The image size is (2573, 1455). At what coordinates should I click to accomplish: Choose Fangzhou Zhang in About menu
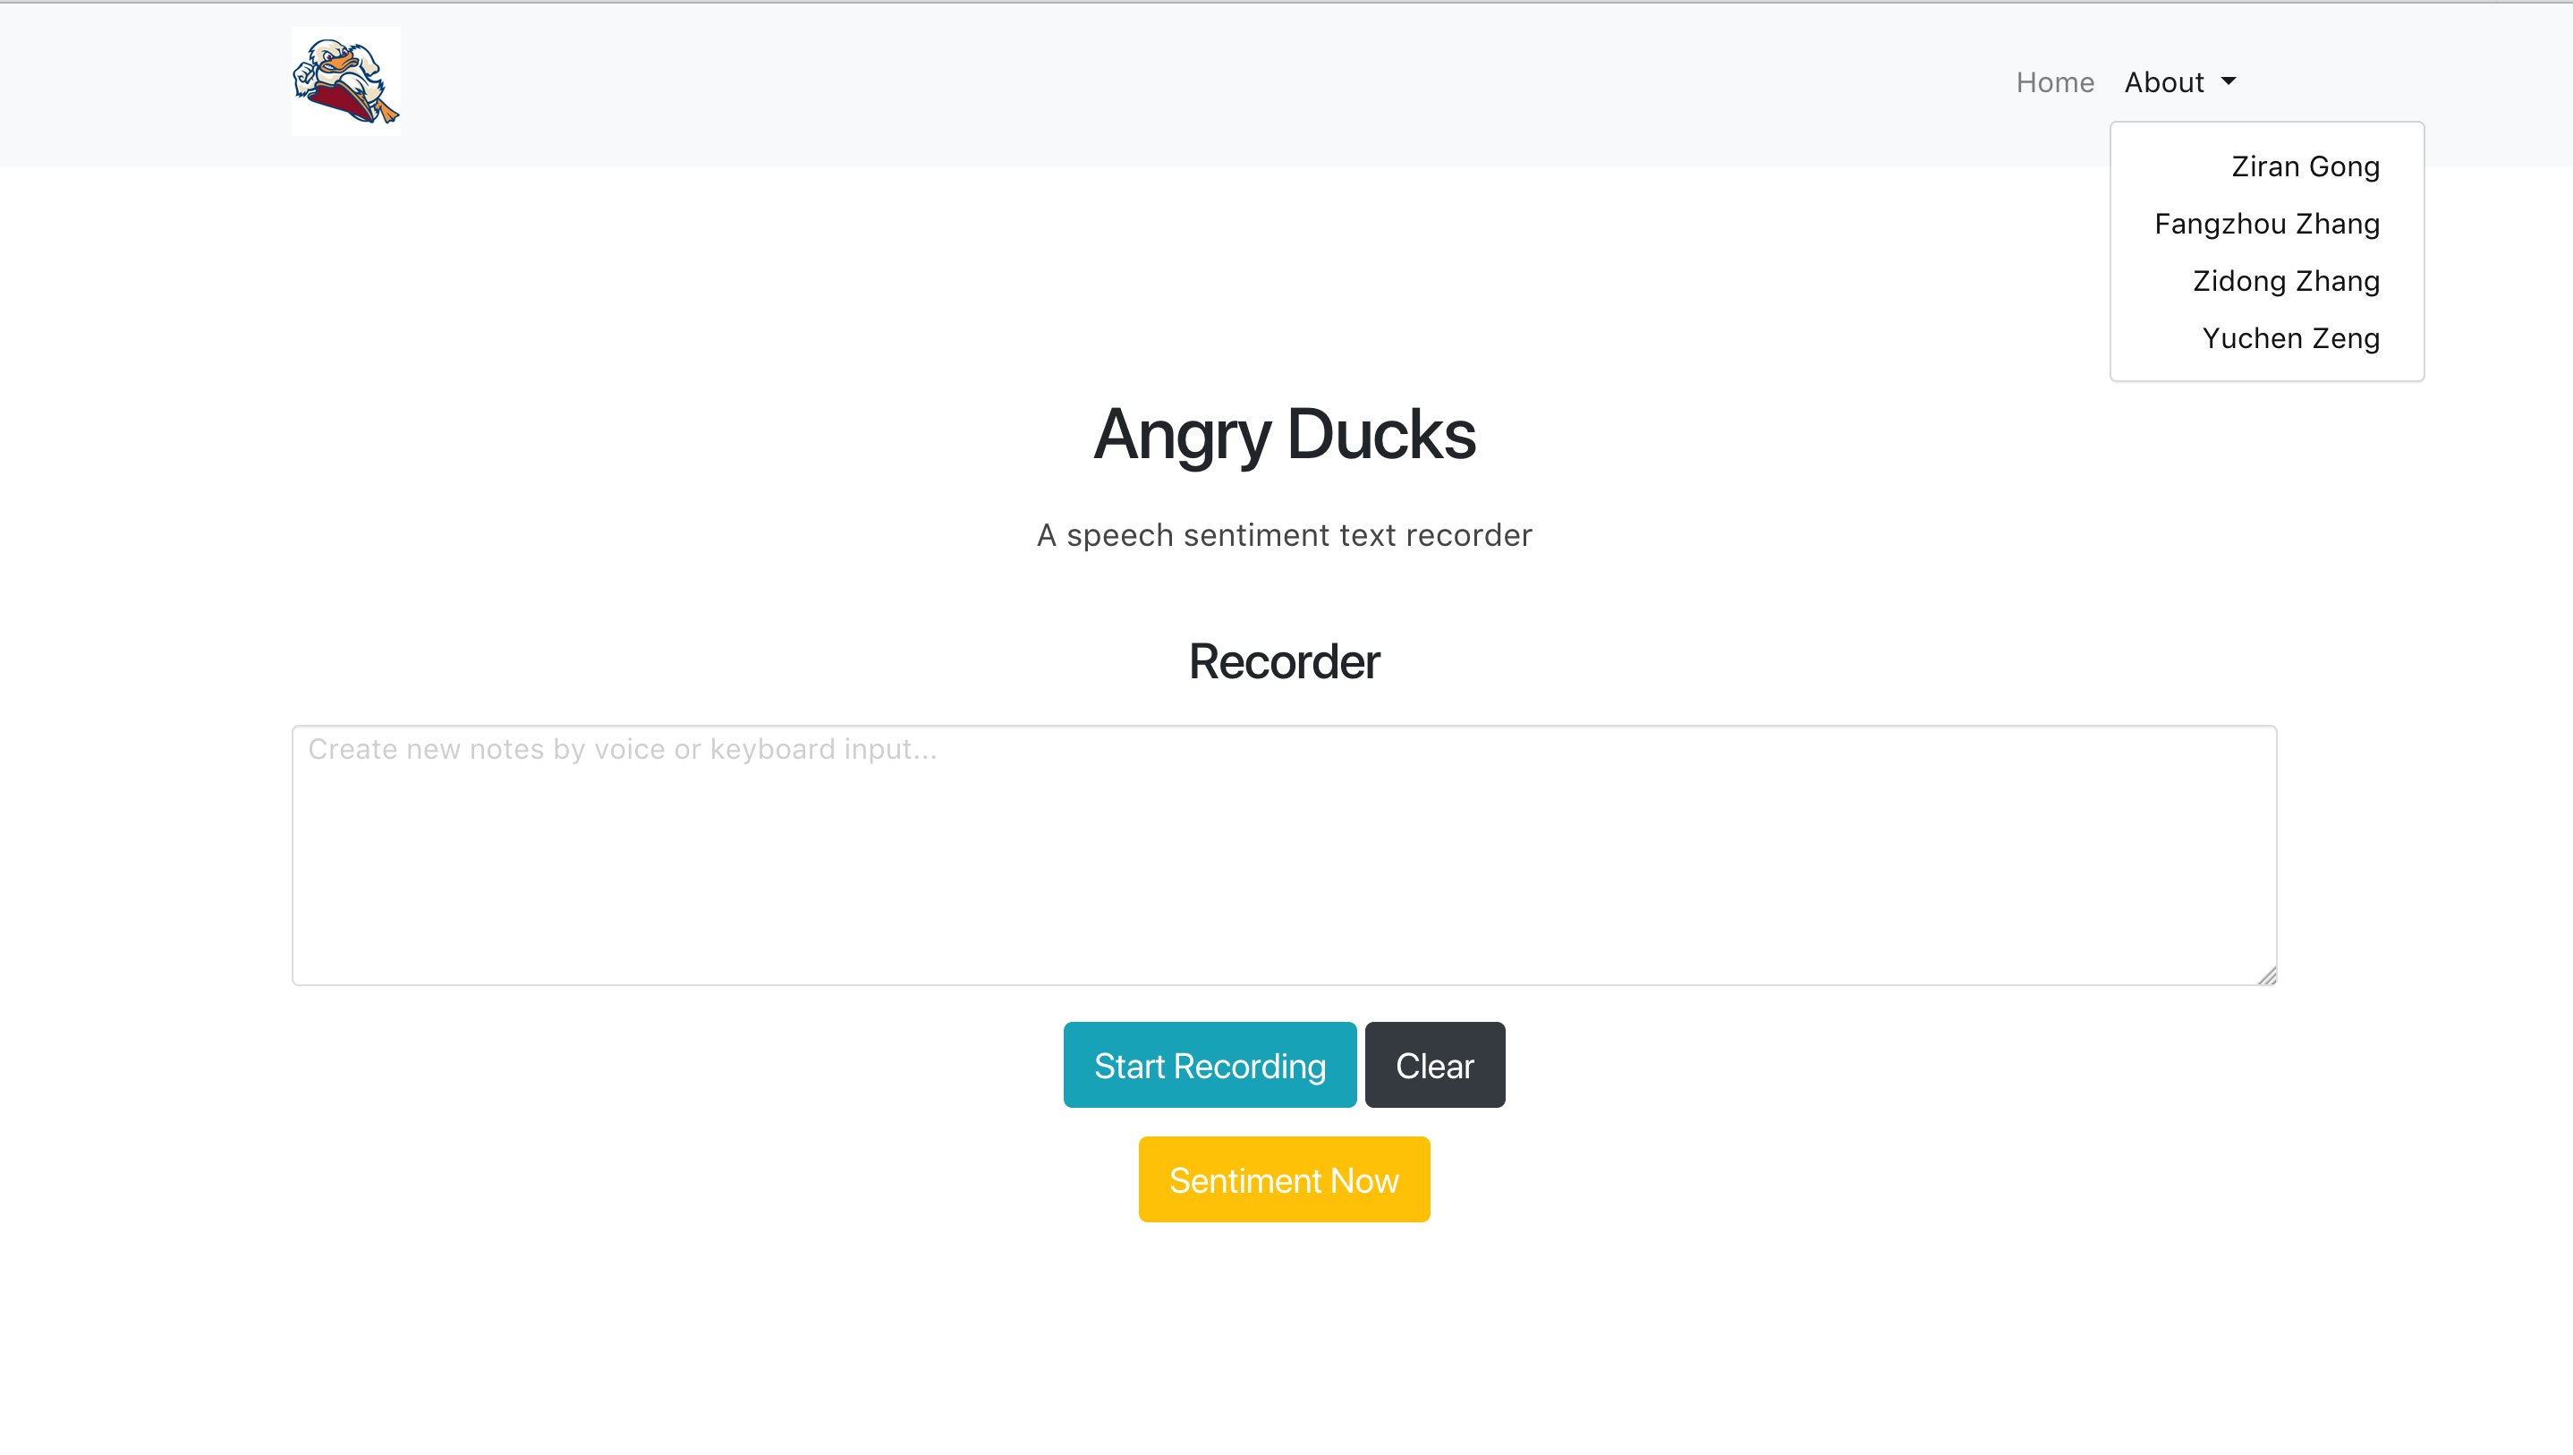pyautogui.click(x=2266, y=224)
